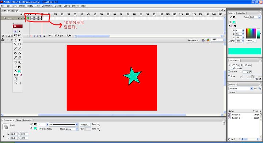
Task: Select the Pencil tool
Action: (15, 48)
